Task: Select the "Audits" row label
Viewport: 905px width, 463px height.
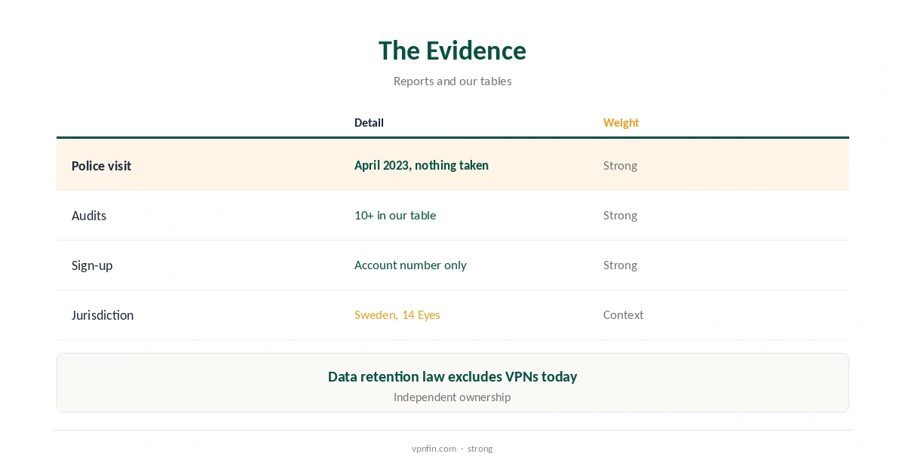Action: coord(89,216)
